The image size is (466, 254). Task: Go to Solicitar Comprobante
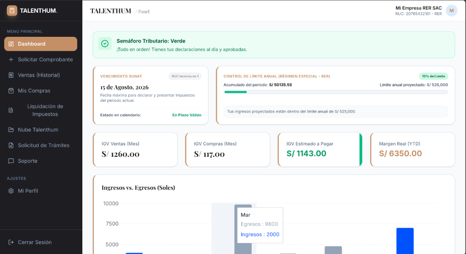[x=41, y=60]
